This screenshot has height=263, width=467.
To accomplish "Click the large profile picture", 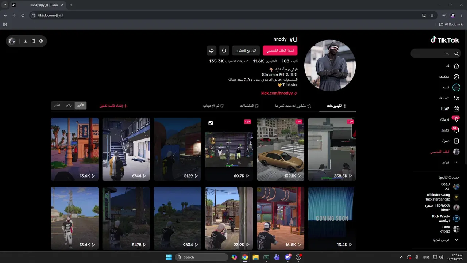I will (330, 65).
